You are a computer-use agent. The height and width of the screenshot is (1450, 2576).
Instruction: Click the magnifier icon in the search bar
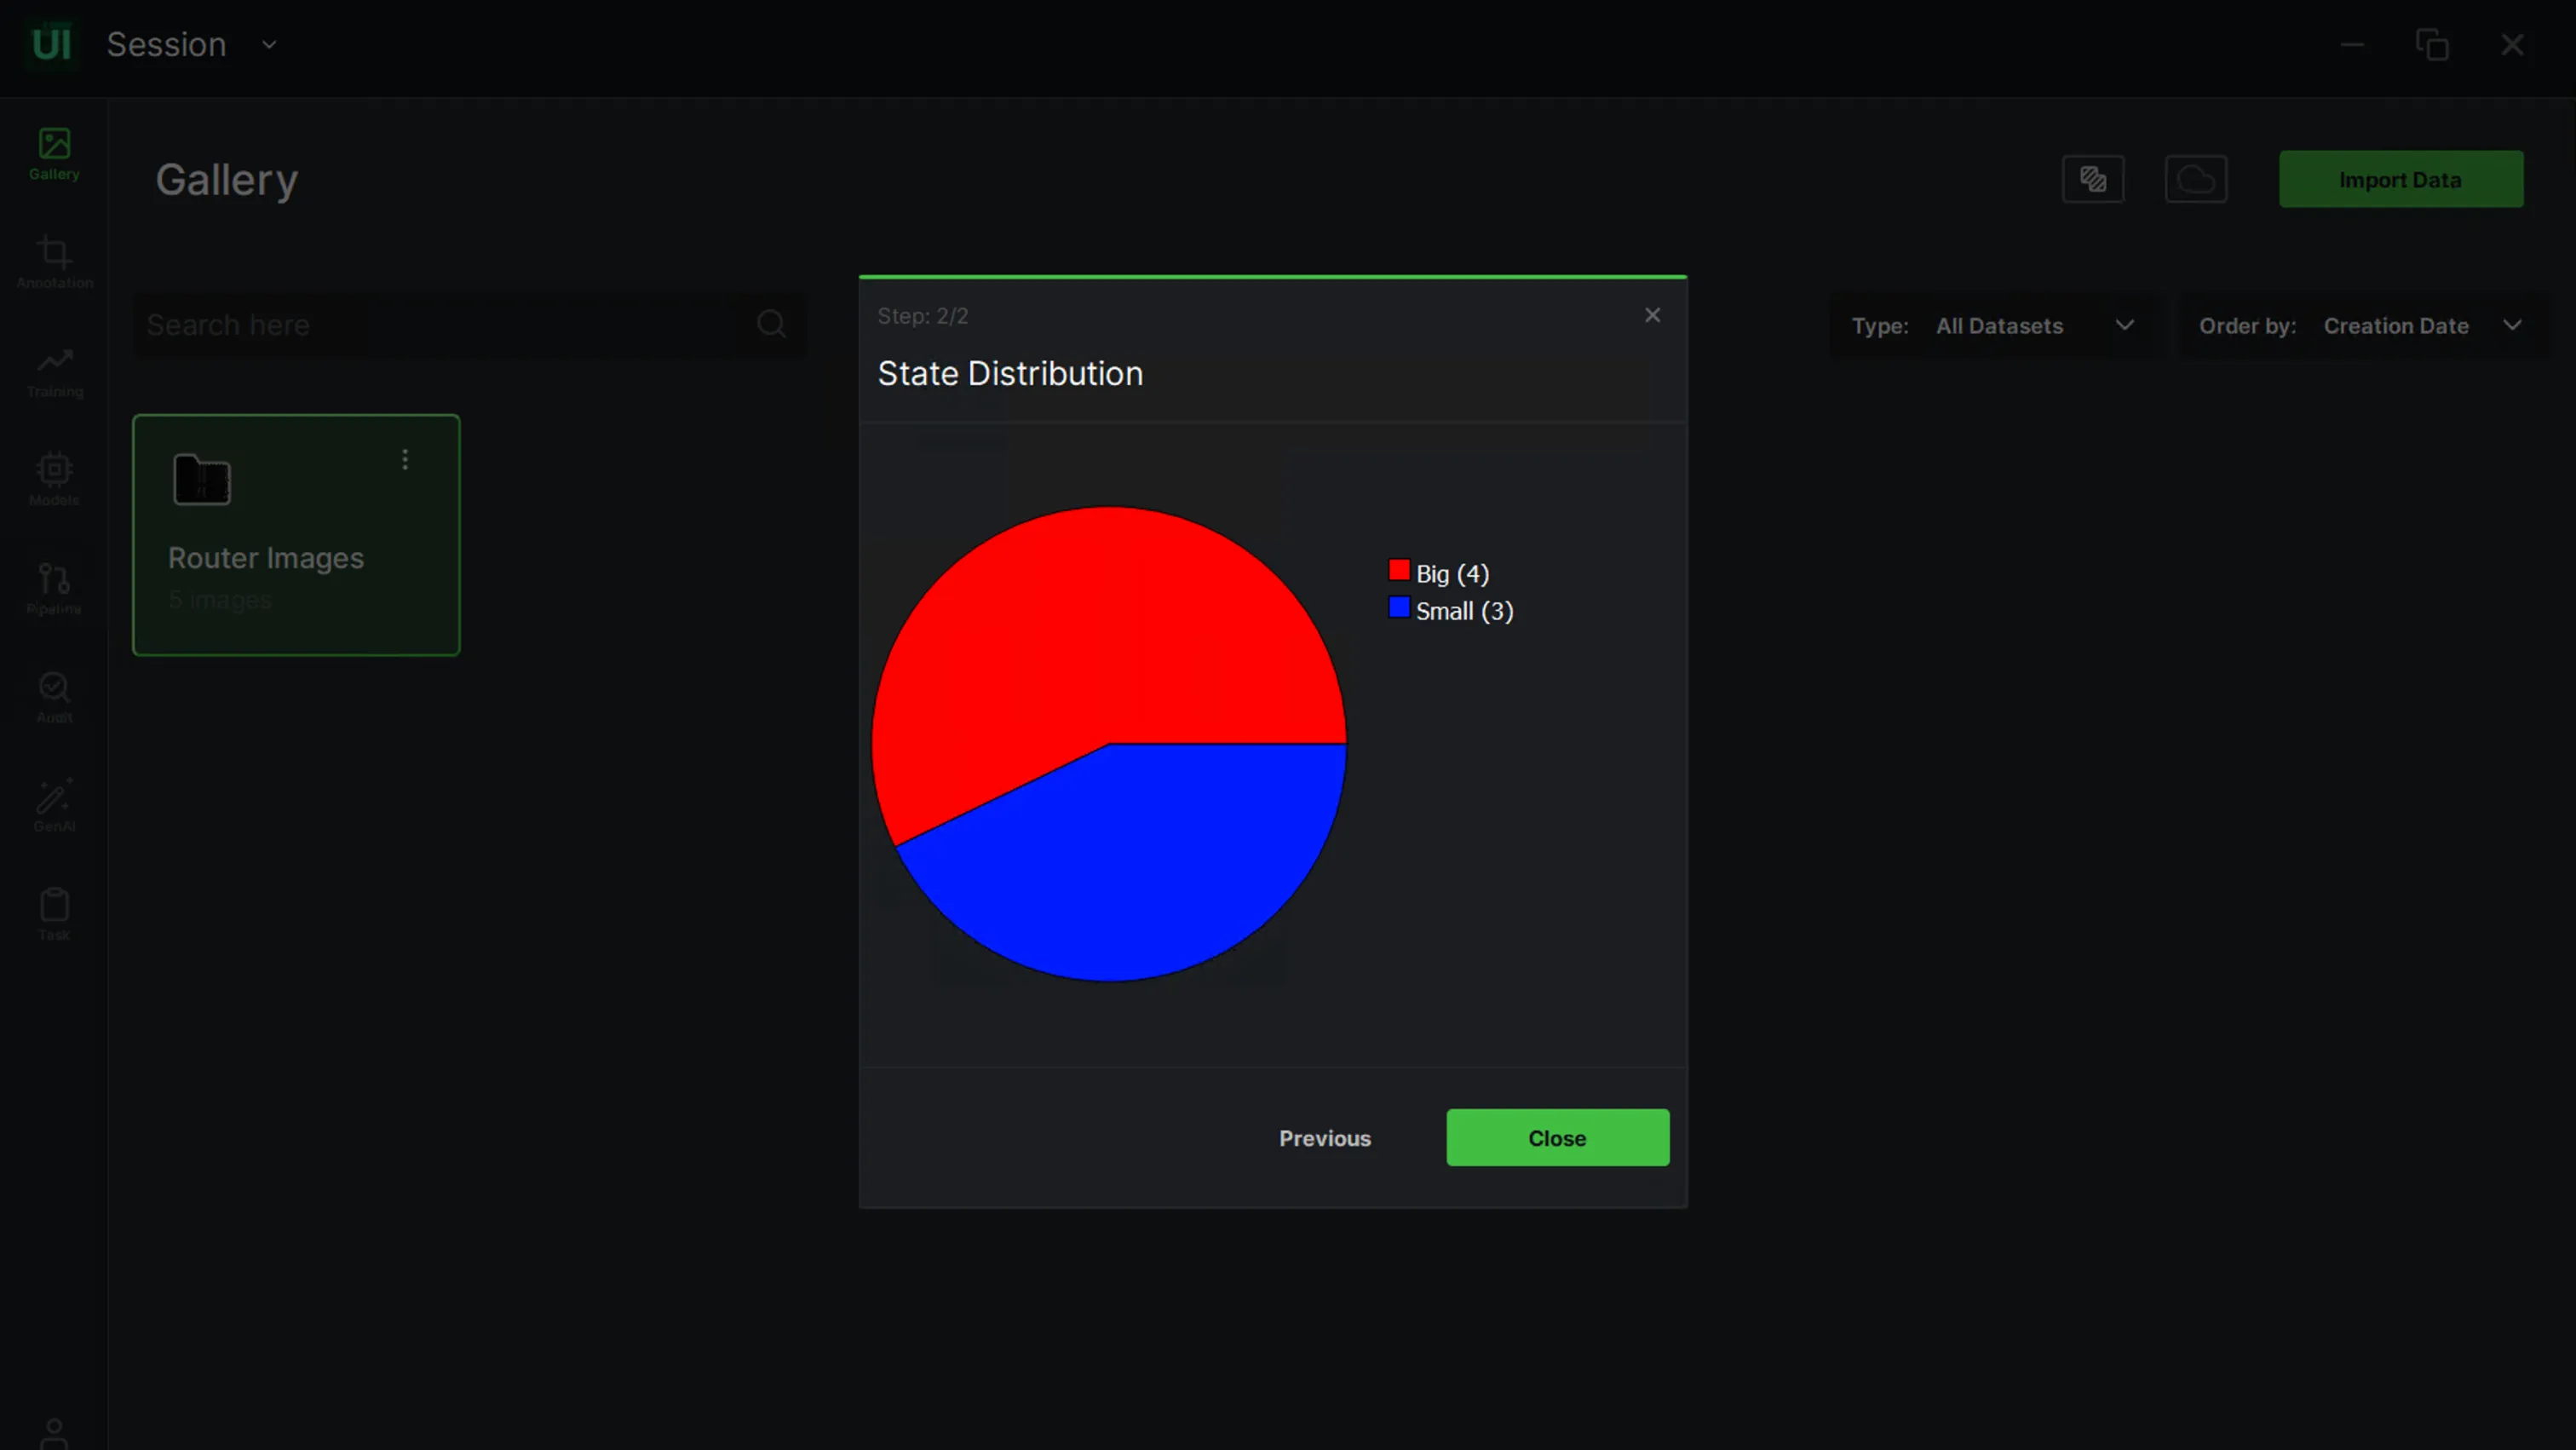pos(771,324)
